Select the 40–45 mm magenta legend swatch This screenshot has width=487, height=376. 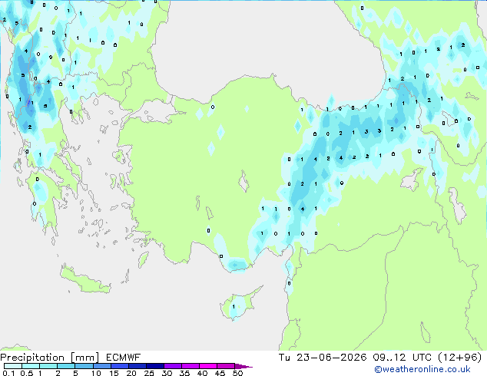tap(208, 366)
